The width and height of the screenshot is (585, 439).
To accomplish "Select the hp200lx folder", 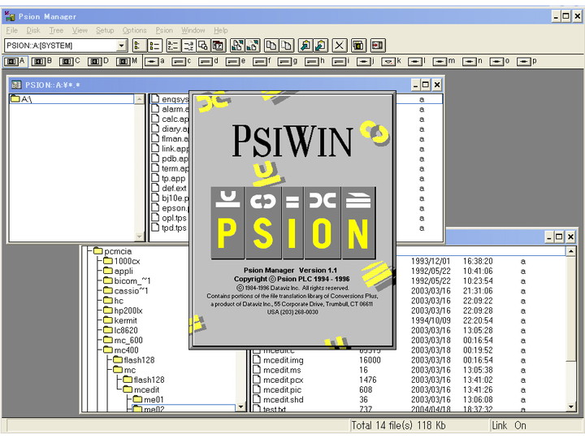I will [123, 311].
